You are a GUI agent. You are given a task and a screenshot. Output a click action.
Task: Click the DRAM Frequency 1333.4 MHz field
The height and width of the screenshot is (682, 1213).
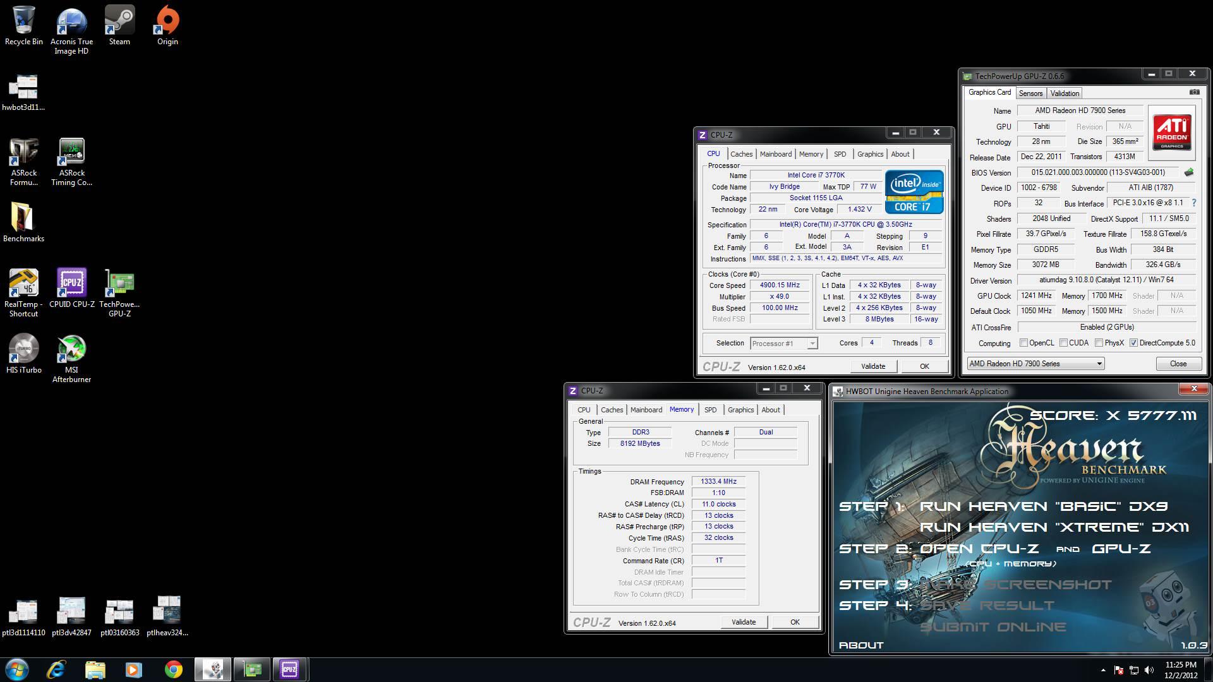tap(718, 482)
